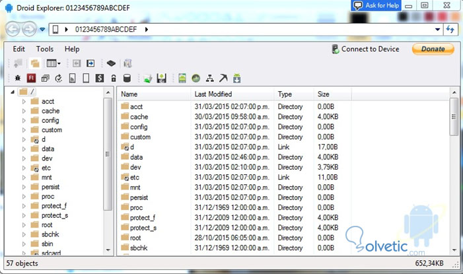Click the properties document icon in first toolbar
Image resolution: width=463 pixels, height=274 pixels.
127,63
